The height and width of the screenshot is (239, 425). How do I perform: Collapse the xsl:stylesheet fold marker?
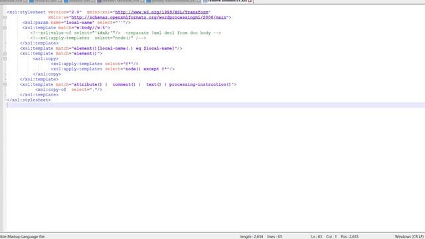point(5,17)
